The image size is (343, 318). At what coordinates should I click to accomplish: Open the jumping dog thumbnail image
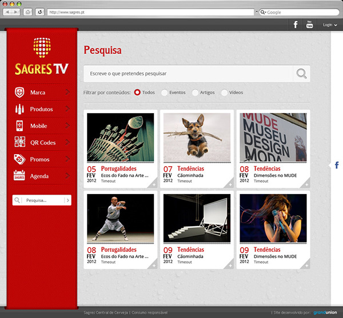(197, 138)
